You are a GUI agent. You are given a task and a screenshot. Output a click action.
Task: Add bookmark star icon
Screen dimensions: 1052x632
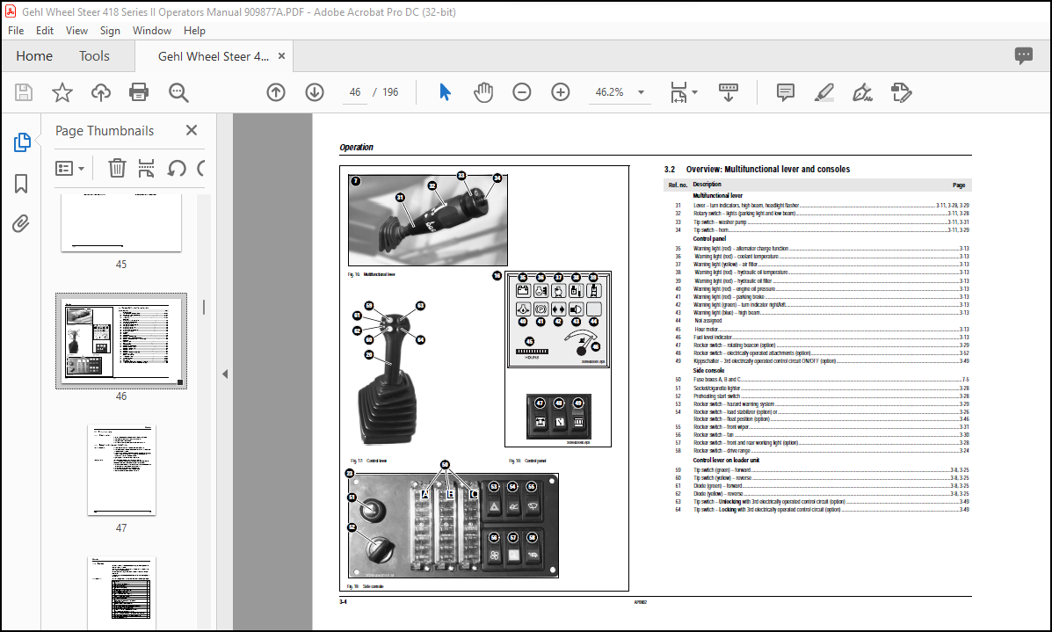click(62, 92)
